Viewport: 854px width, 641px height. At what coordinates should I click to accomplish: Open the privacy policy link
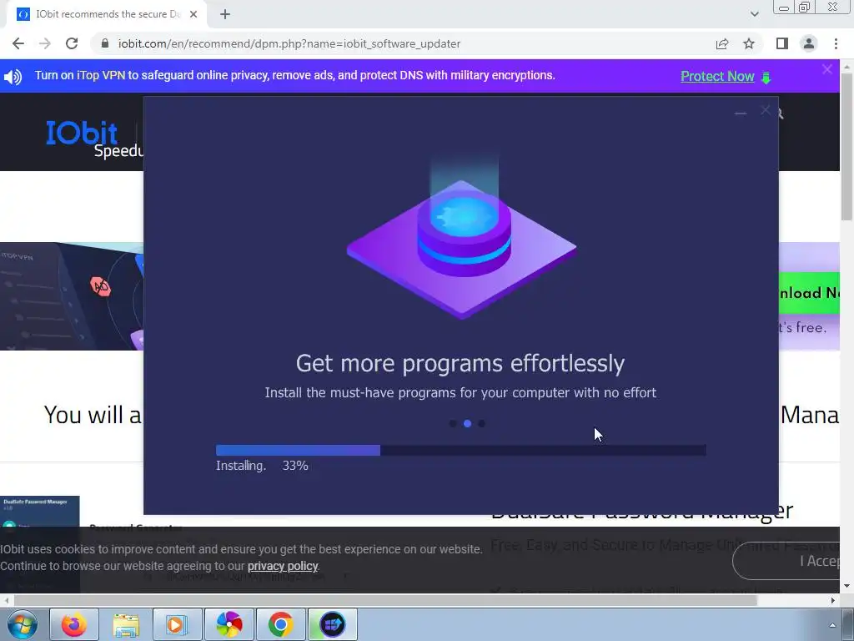coord(283,566)
